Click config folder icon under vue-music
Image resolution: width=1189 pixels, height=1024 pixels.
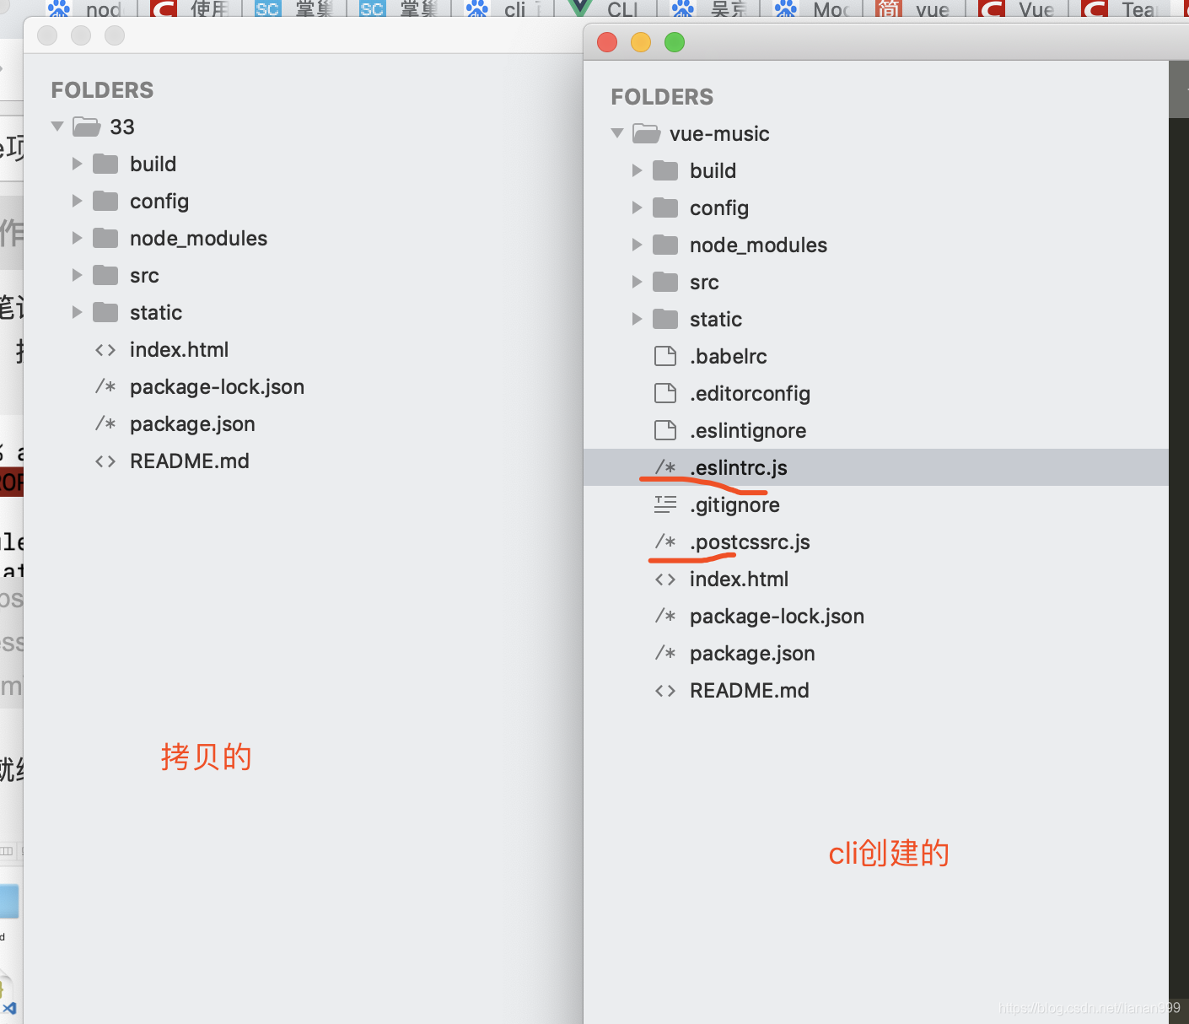point(665,207)
